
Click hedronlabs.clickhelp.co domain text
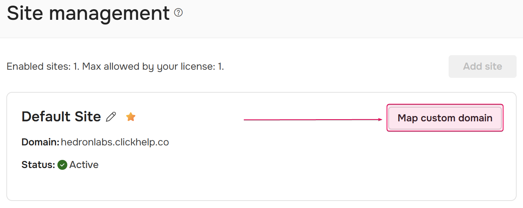pos(115,142)
